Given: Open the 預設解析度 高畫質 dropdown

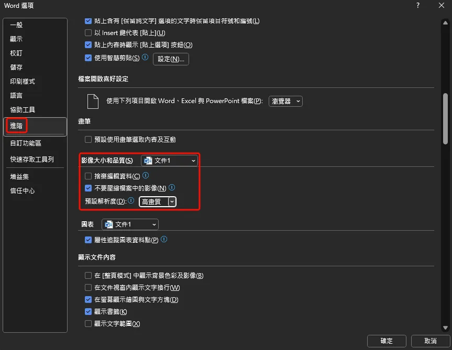Looking at the screenshot, I should point(158,202).
